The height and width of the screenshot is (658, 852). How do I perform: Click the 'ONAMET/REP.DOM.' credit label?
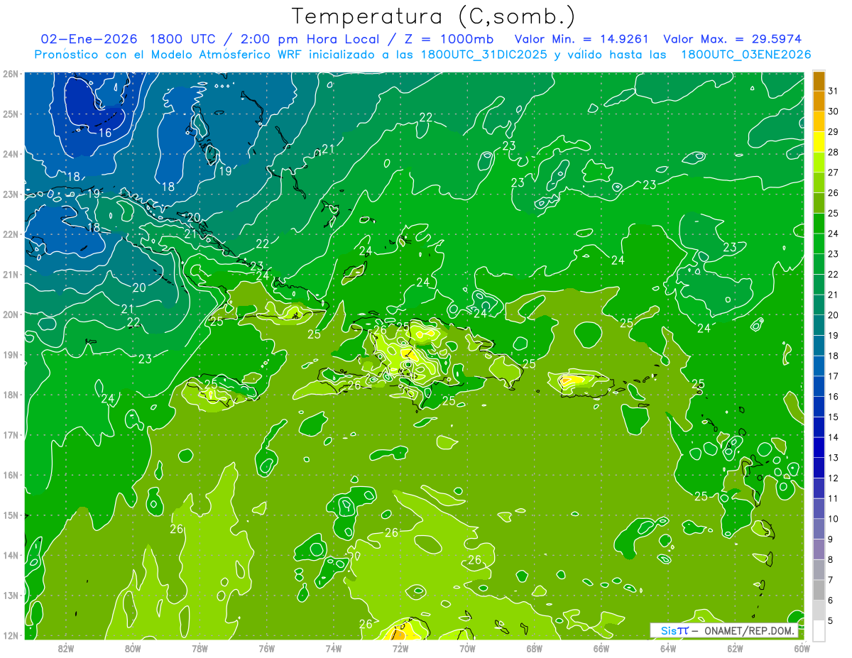click(748, 630)
